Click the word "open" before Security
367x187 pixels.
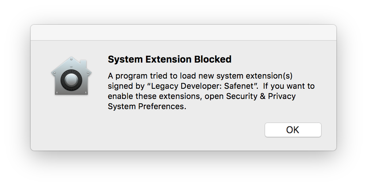[x=214, y=96]
